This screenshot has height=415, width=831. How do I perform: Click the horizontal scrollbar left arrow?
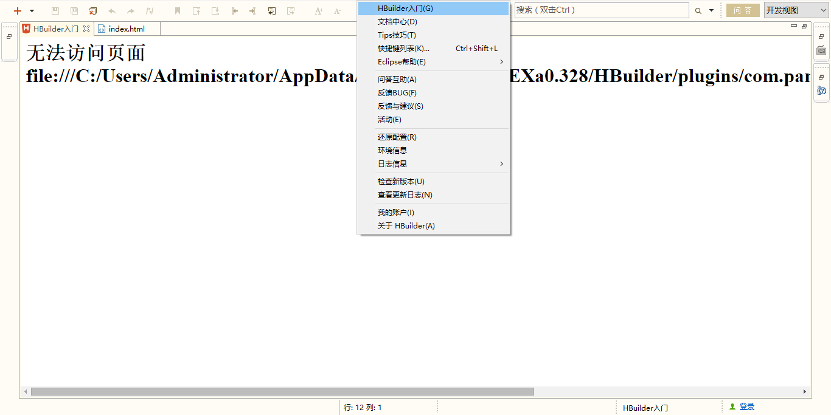pyautogui.click(x=25, y=392)
